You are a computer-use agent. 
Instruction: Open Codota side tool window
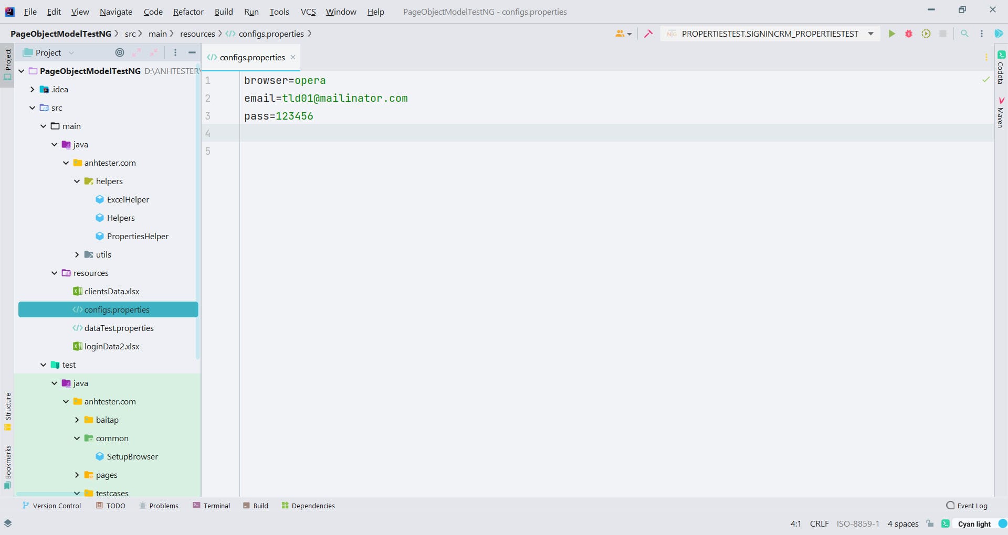coord(1001,68)
